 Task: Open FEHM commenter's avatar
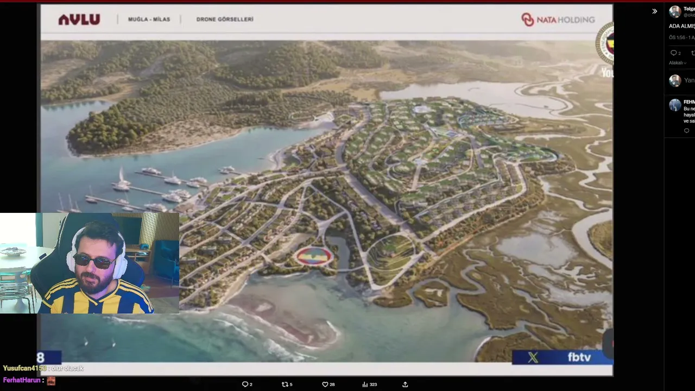tap(675, 105)
